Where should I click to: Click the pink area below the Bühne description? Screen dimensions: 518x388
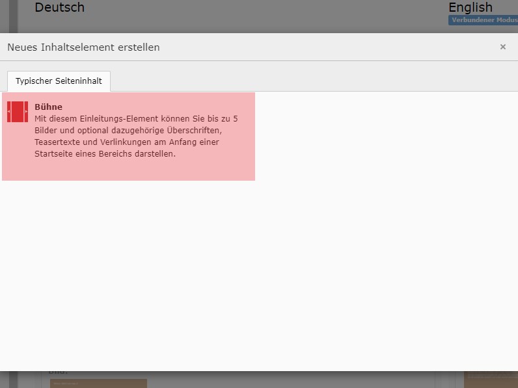pyautogui.click(x=130, y=170)
